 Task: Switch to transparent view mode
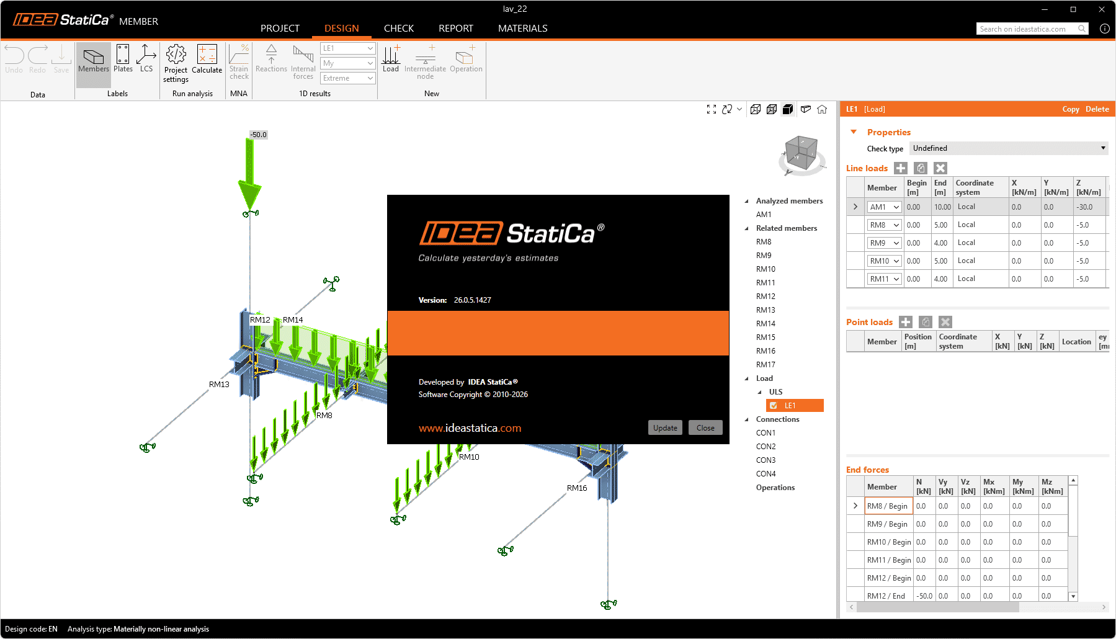pos(772,109)
